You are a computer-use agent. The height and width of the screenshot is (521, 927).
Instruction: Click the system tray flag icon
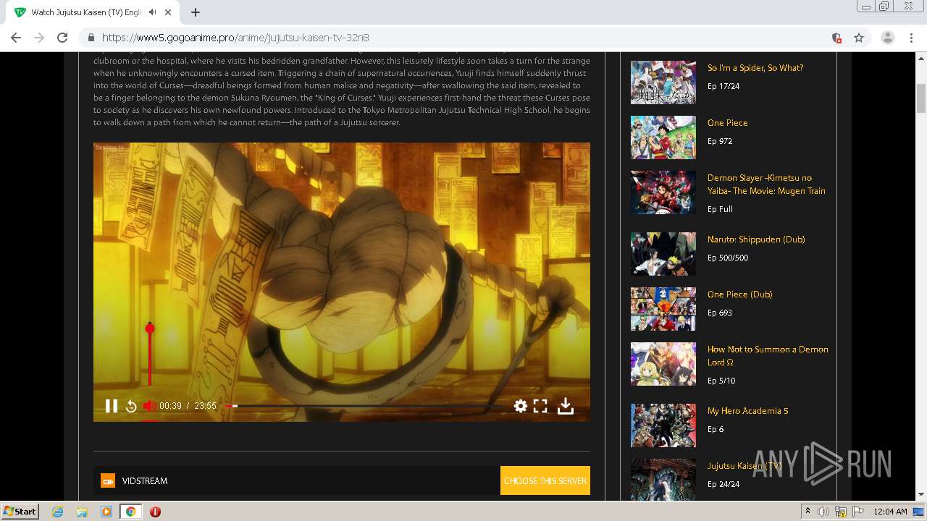click(x=858, y=512)
